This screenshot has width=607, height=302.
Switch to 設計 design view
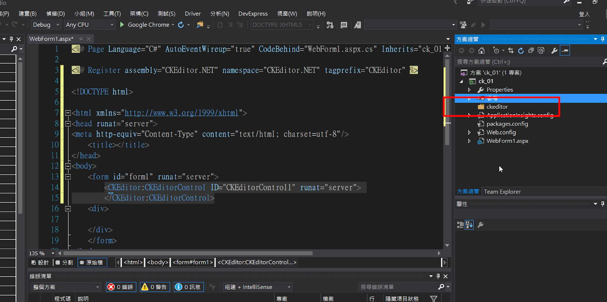[40, 262]
